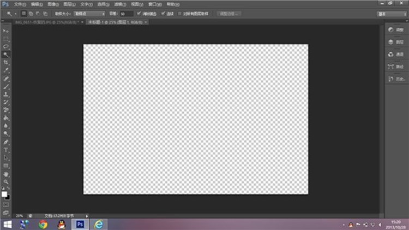Click the Refine Edge (调整边缘) button
The width and height of the screenshot is (409, 230).
pos(230,13)
